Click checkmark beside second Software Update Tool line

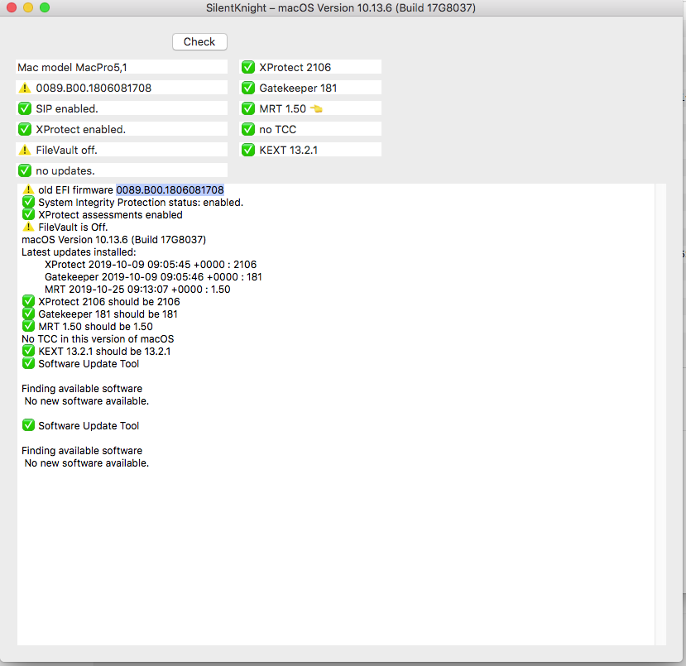coord(28,425)
